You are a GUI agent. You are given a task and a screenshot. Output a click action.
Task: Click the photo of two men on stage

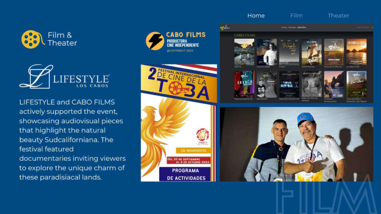[297, 145]
